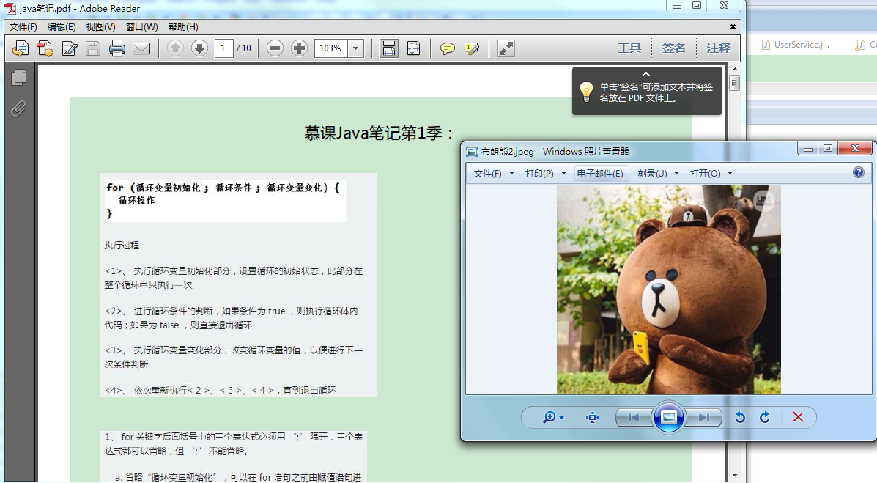Rotate the bear photo clockwise

(x=764, y=417)
